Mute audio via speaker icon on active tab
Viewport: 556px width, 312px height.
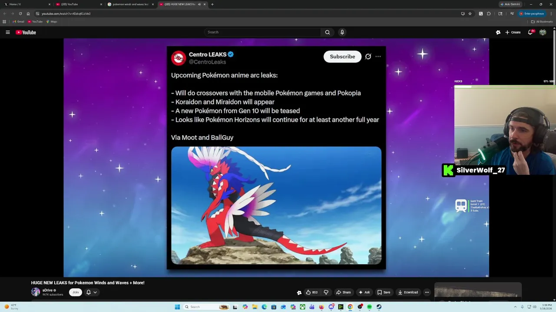[x=199, y=4]
